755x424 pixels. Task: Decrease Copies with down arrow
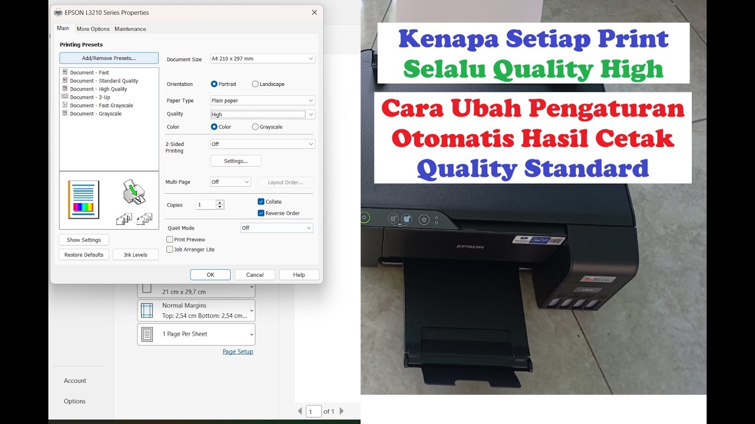point(220,207)
